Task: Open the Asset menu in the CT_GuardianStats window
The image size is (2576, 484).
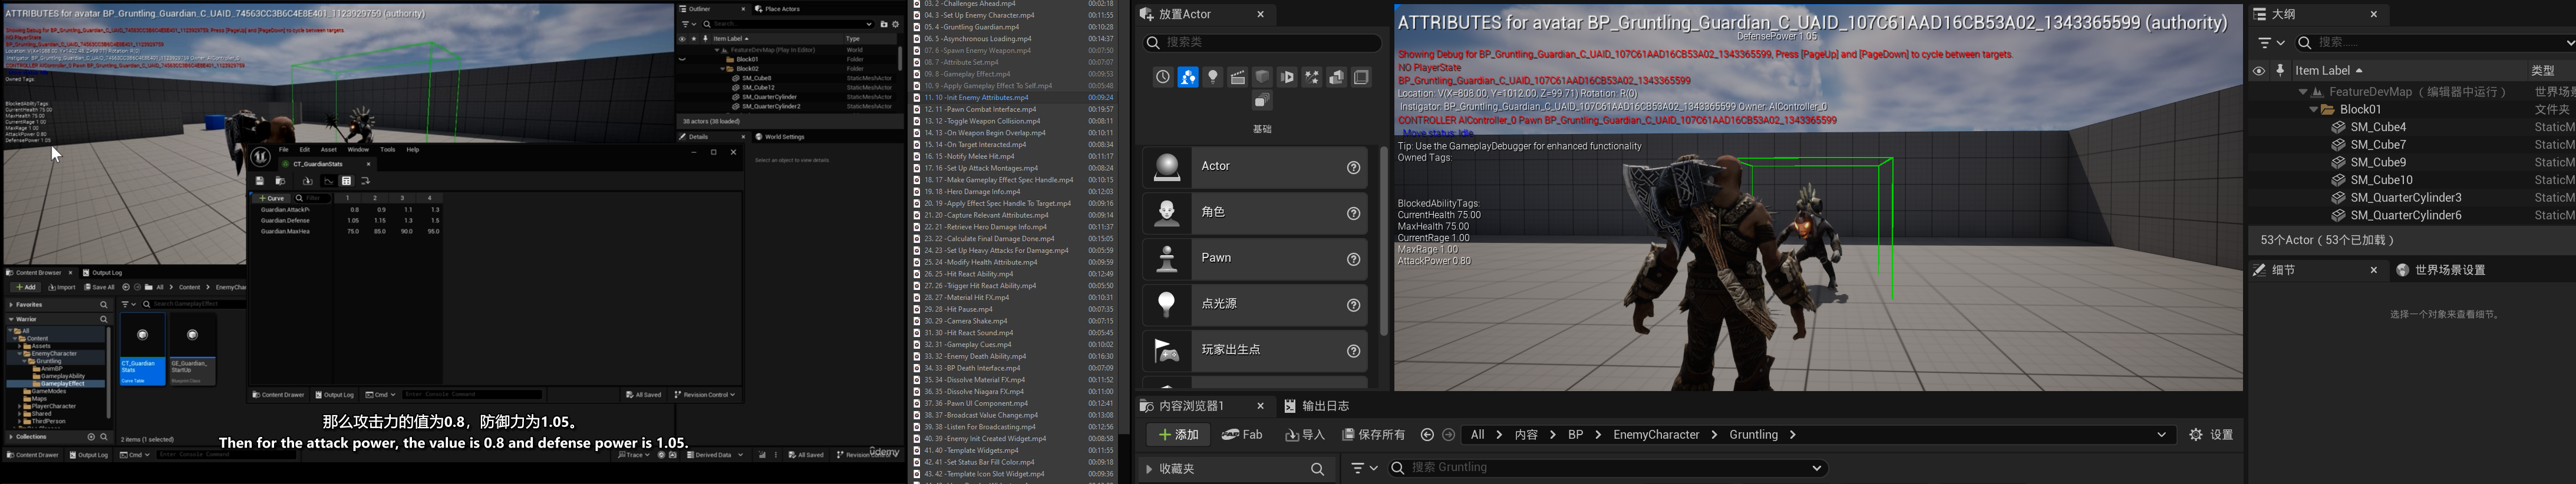Action: pos(328,150)
